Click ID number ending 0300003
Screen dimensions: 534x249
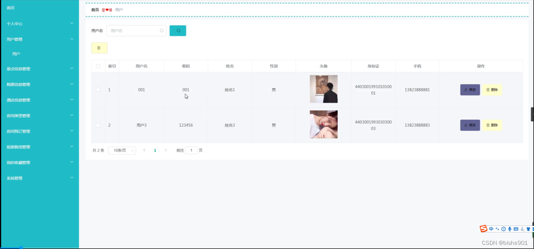point(373,125)
